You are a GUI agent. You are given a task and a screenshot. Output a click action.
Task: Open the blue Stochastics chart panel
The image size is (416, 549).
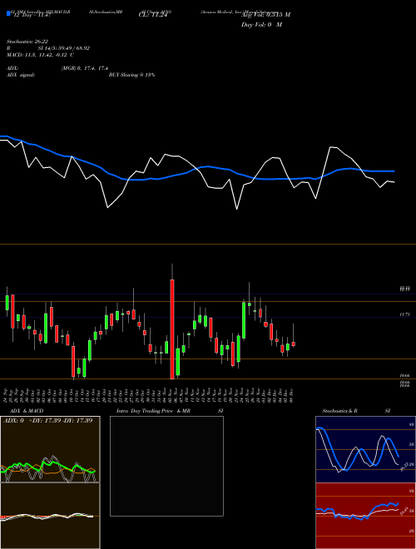tap(365, 449)
